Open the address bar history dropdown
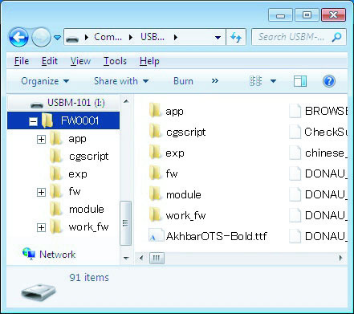 218,37
